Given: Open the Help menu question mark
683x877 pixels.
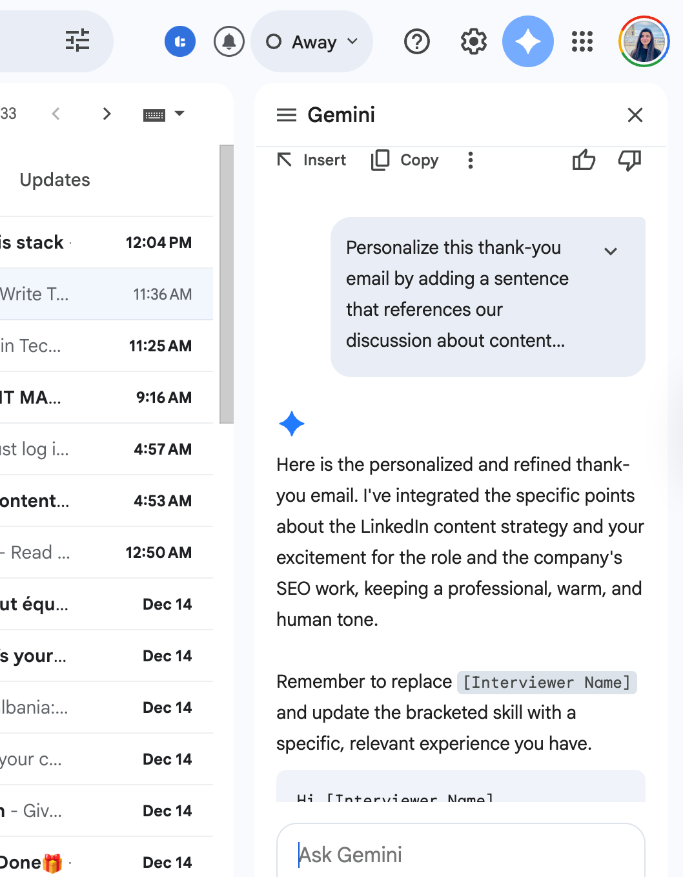Looking at the screenshot, I should pyautogui.click(x=416, y=41).
